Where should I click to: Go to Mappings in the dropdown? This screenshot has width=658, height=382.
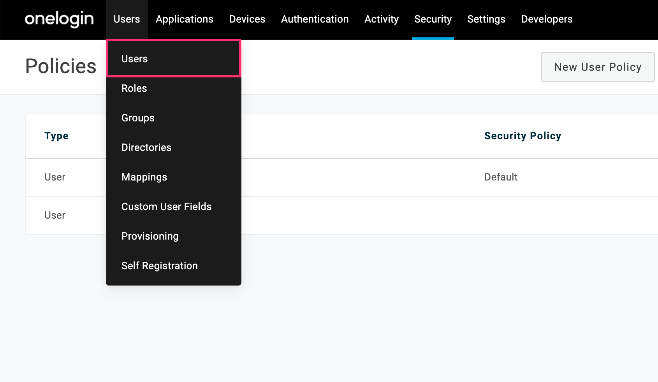coord(174,177)
